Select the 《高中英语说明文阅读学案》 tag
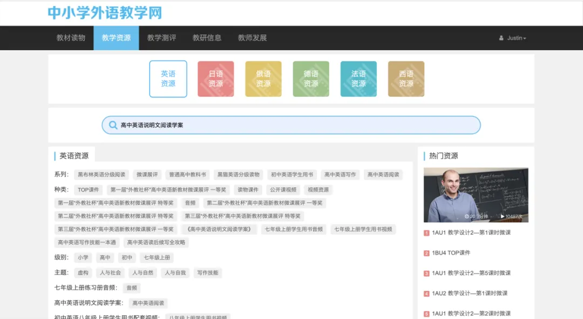 [220, 229]
